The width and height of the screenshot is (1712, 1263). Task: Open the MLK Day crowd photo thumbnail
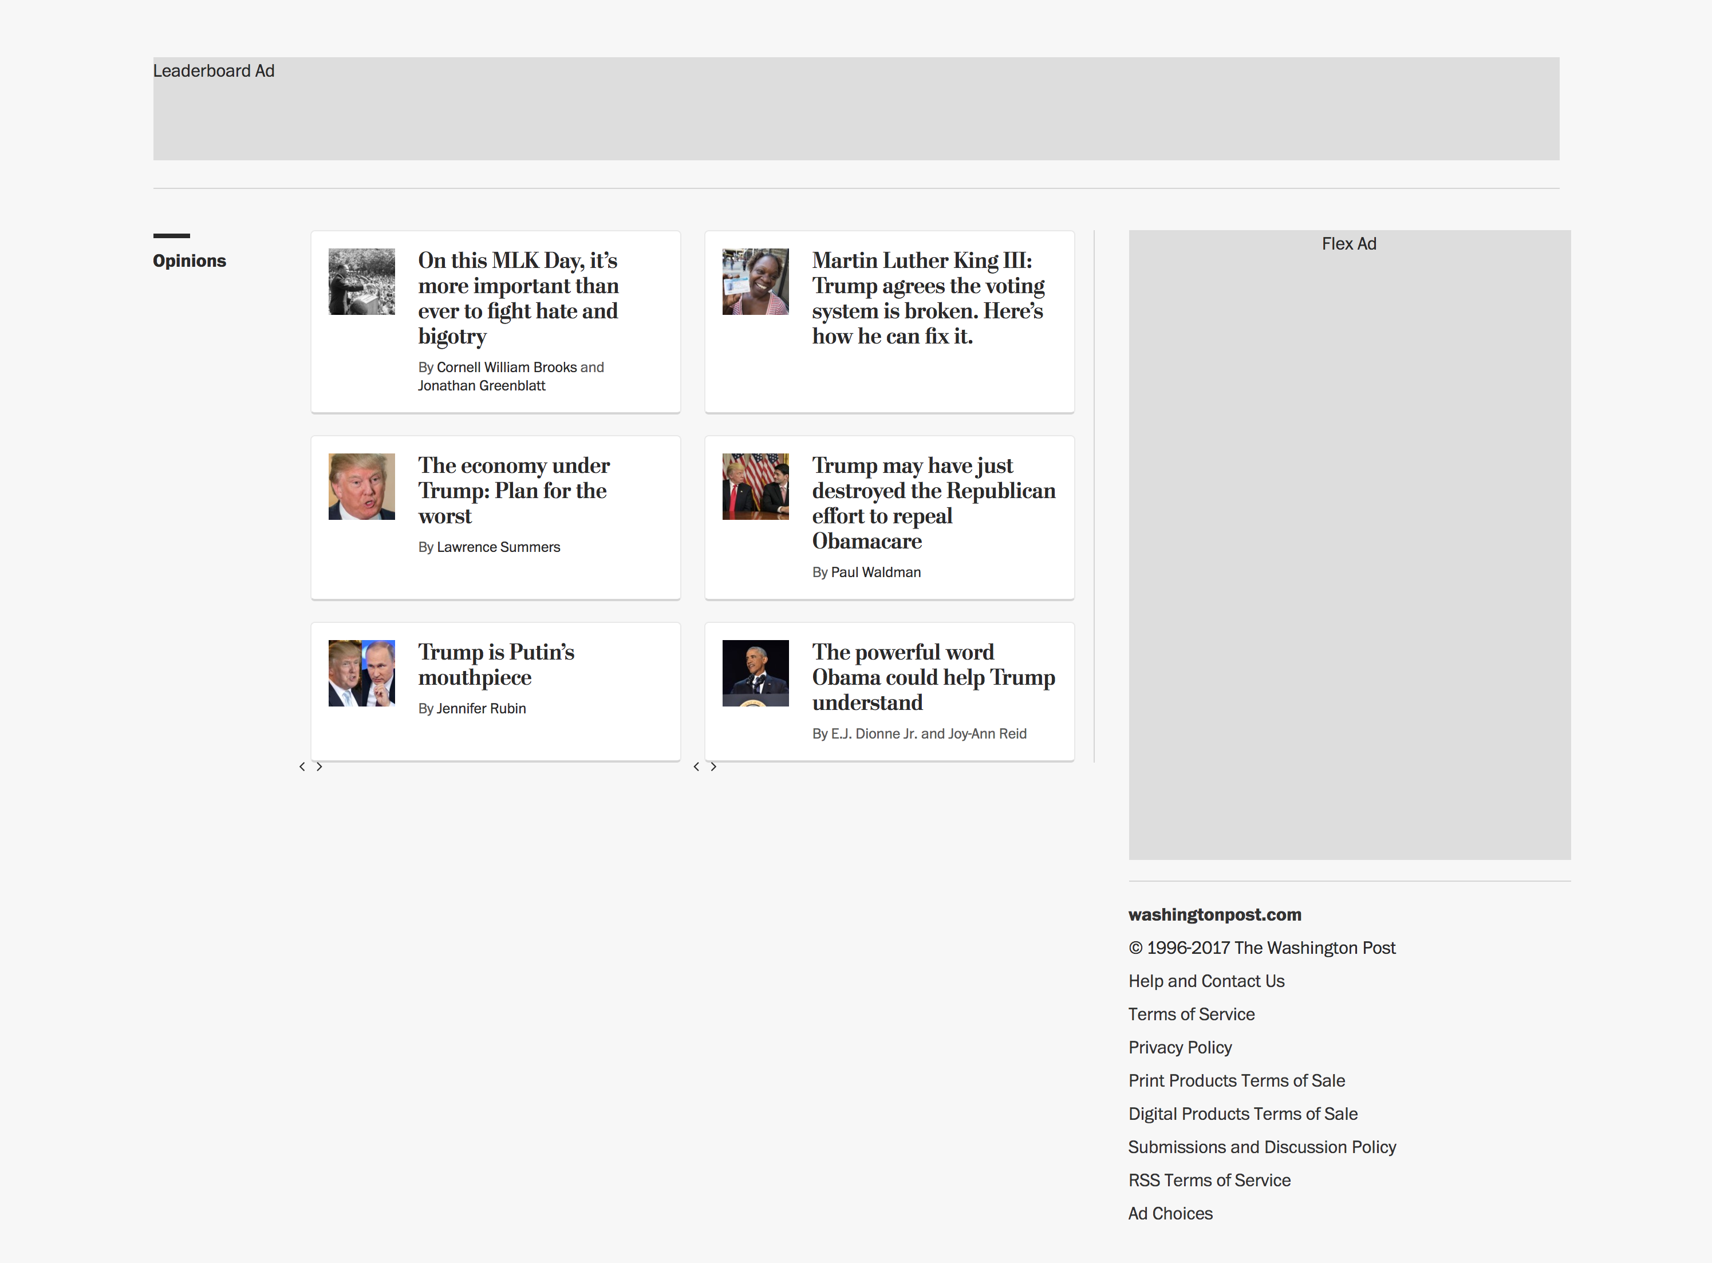(362, 281)
